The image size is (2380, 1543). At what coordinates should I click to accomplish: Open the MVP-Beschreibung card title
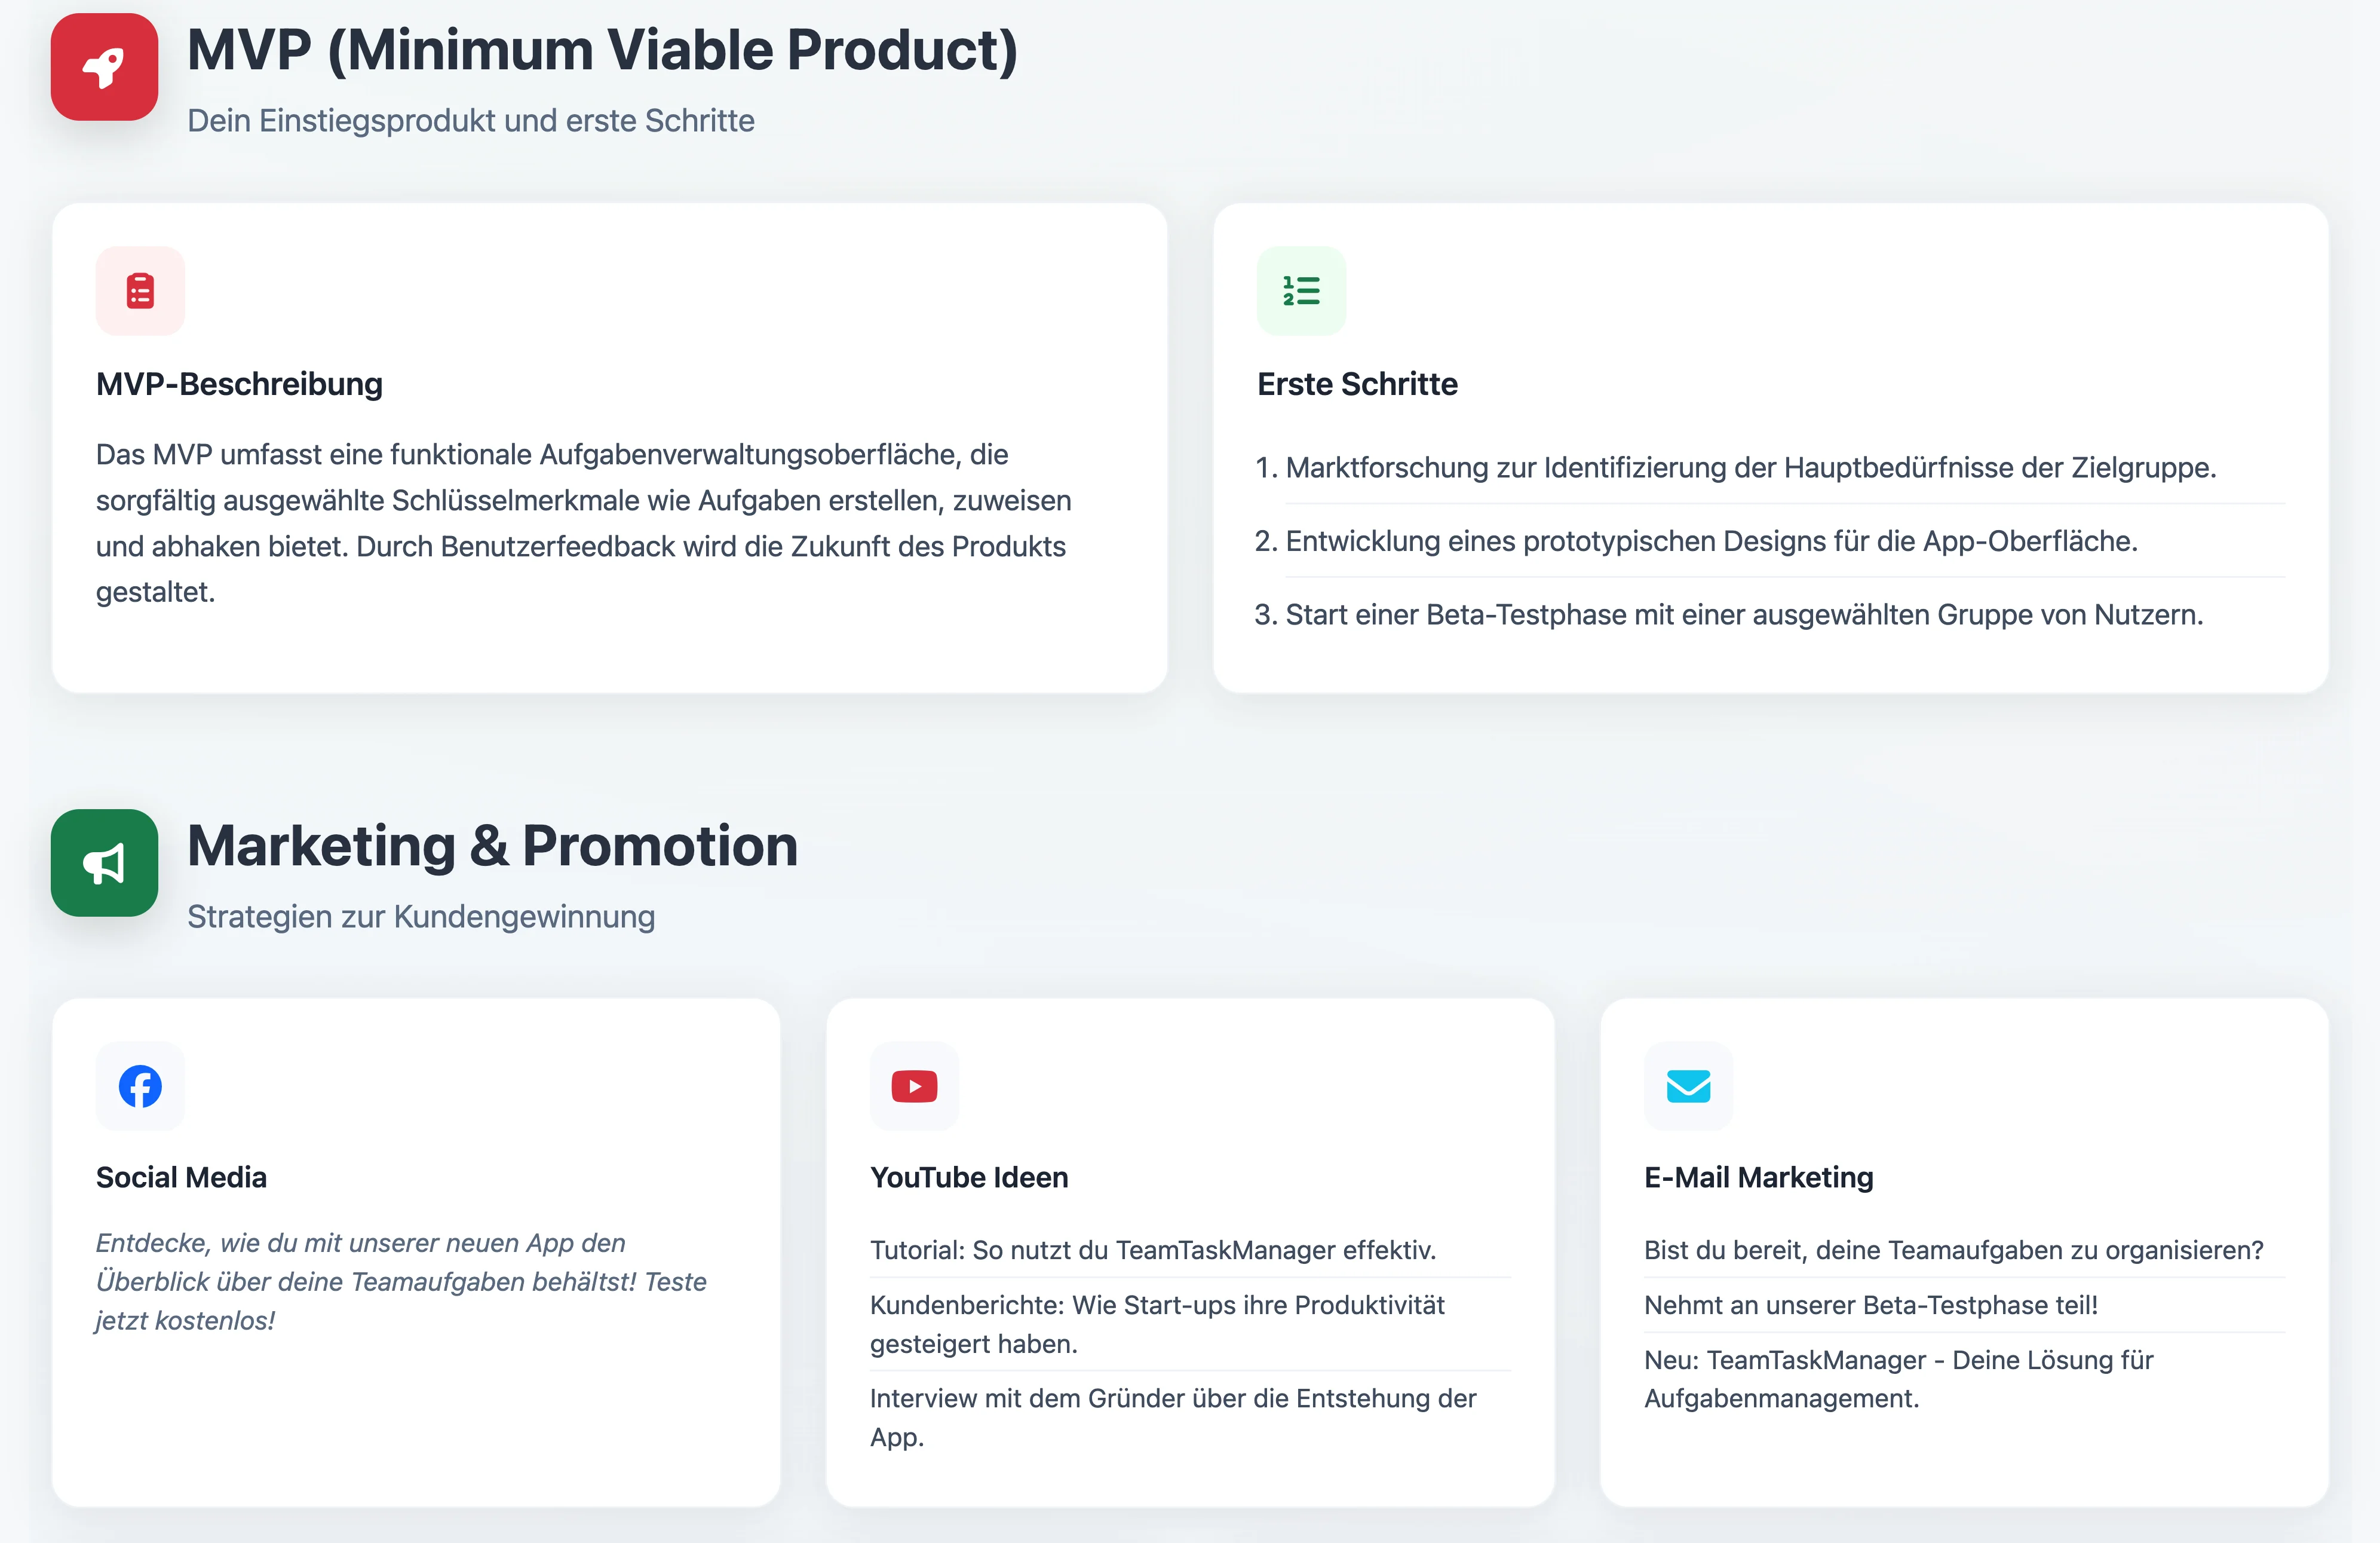[x=239, y=383]
